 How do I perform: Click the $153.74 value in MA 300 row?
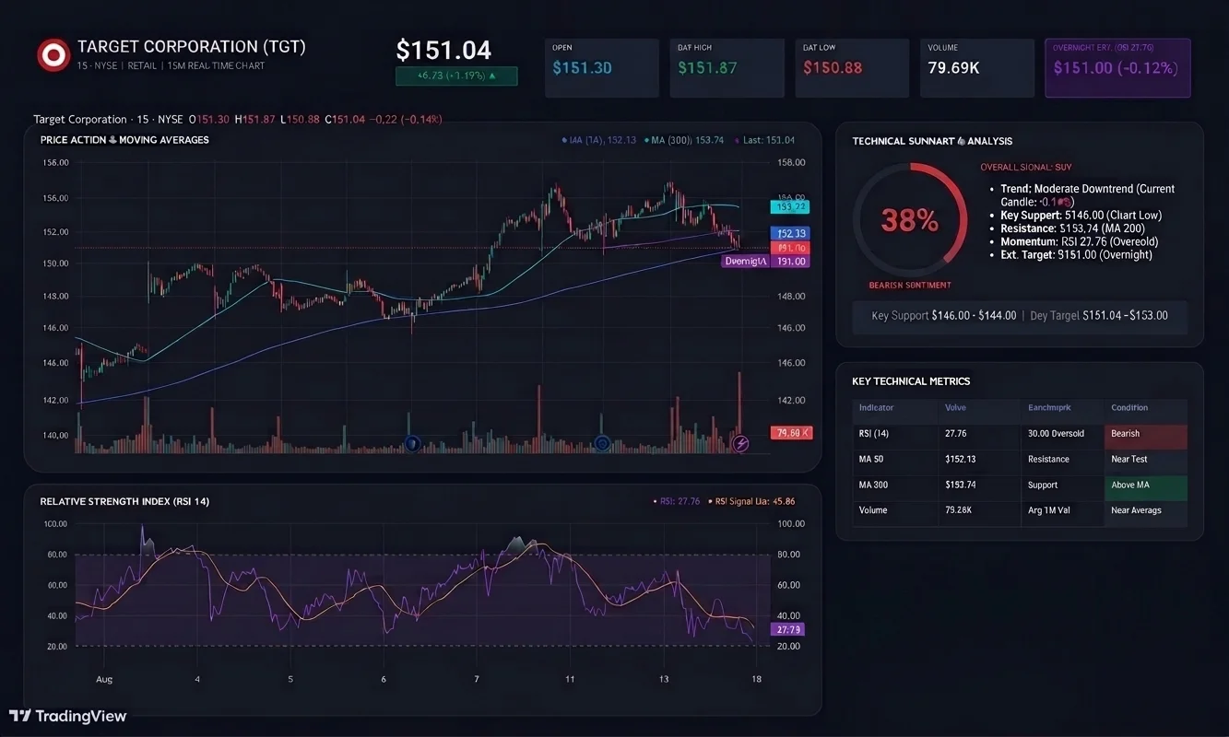pyautogui.click(x=963, y=485)
